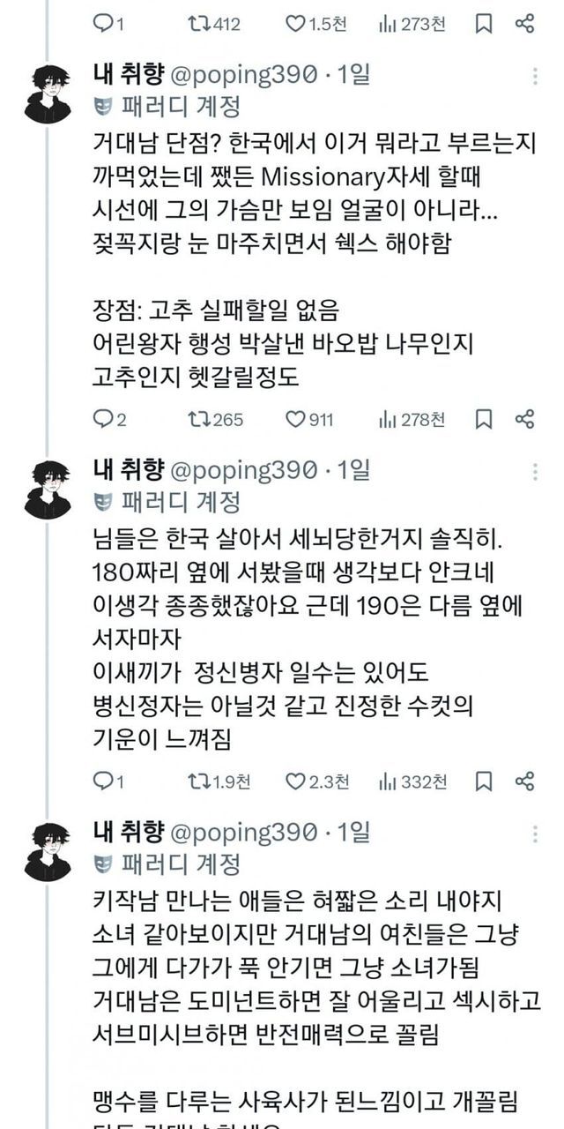Share the tweet with 332천 views
564x1129 pixels.
click(x=524, y=781)
